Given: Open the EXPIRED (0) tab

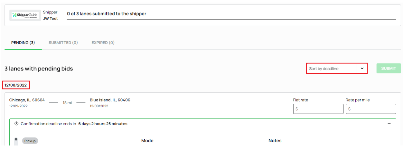Looking at the screenshot, I should point(103,43).
